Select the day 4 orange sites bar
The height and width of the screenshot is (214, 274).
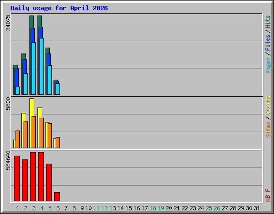(x=42, y=133)
